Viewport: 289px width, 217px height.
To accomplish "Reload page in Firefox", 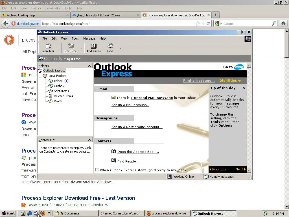I will tap(208, 24).
